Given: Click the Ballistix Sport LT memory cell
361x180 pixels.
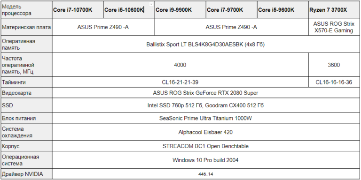Looking at the screenshot, I should click(206, 45).
